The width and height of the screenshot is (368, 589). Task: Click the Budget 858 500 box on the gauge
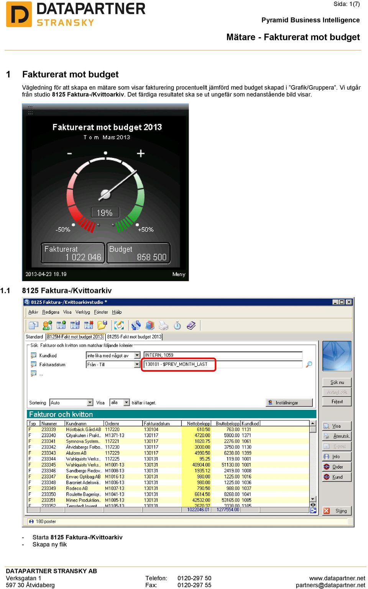coord(138,253)
